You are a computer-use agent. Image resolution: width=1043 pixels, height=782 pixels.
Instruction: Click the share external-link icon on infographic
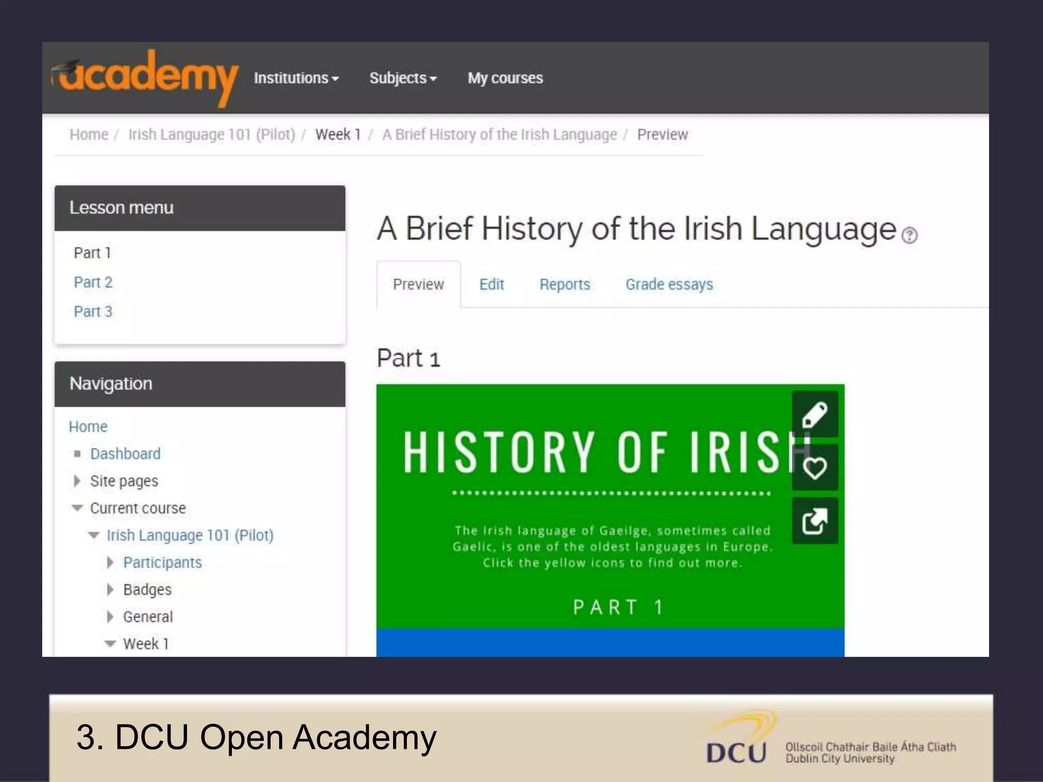click(x=815, y=521)
